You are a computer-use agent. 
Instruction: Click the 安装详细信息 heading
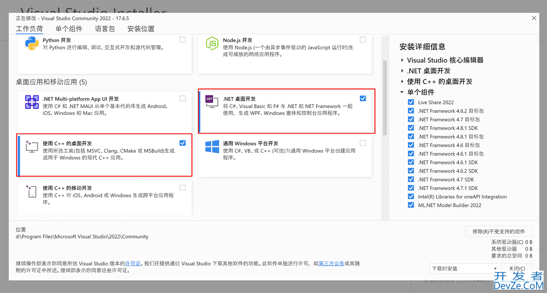422,47
